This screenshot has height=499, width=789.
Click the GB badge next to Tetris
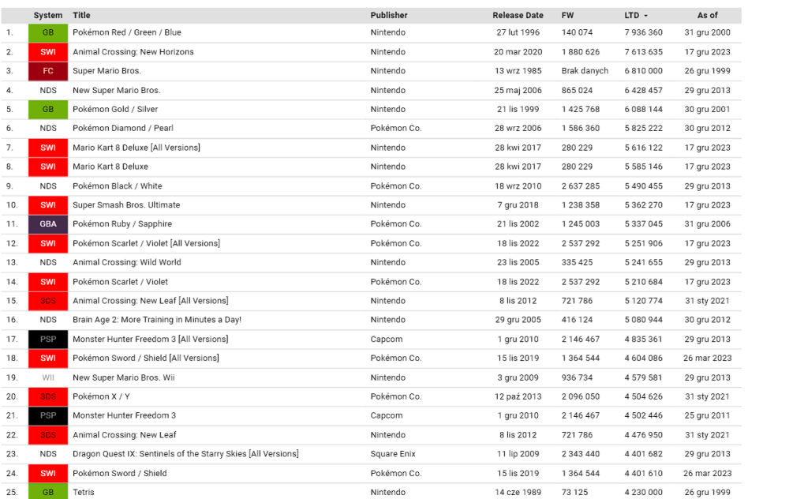point(48,492)
